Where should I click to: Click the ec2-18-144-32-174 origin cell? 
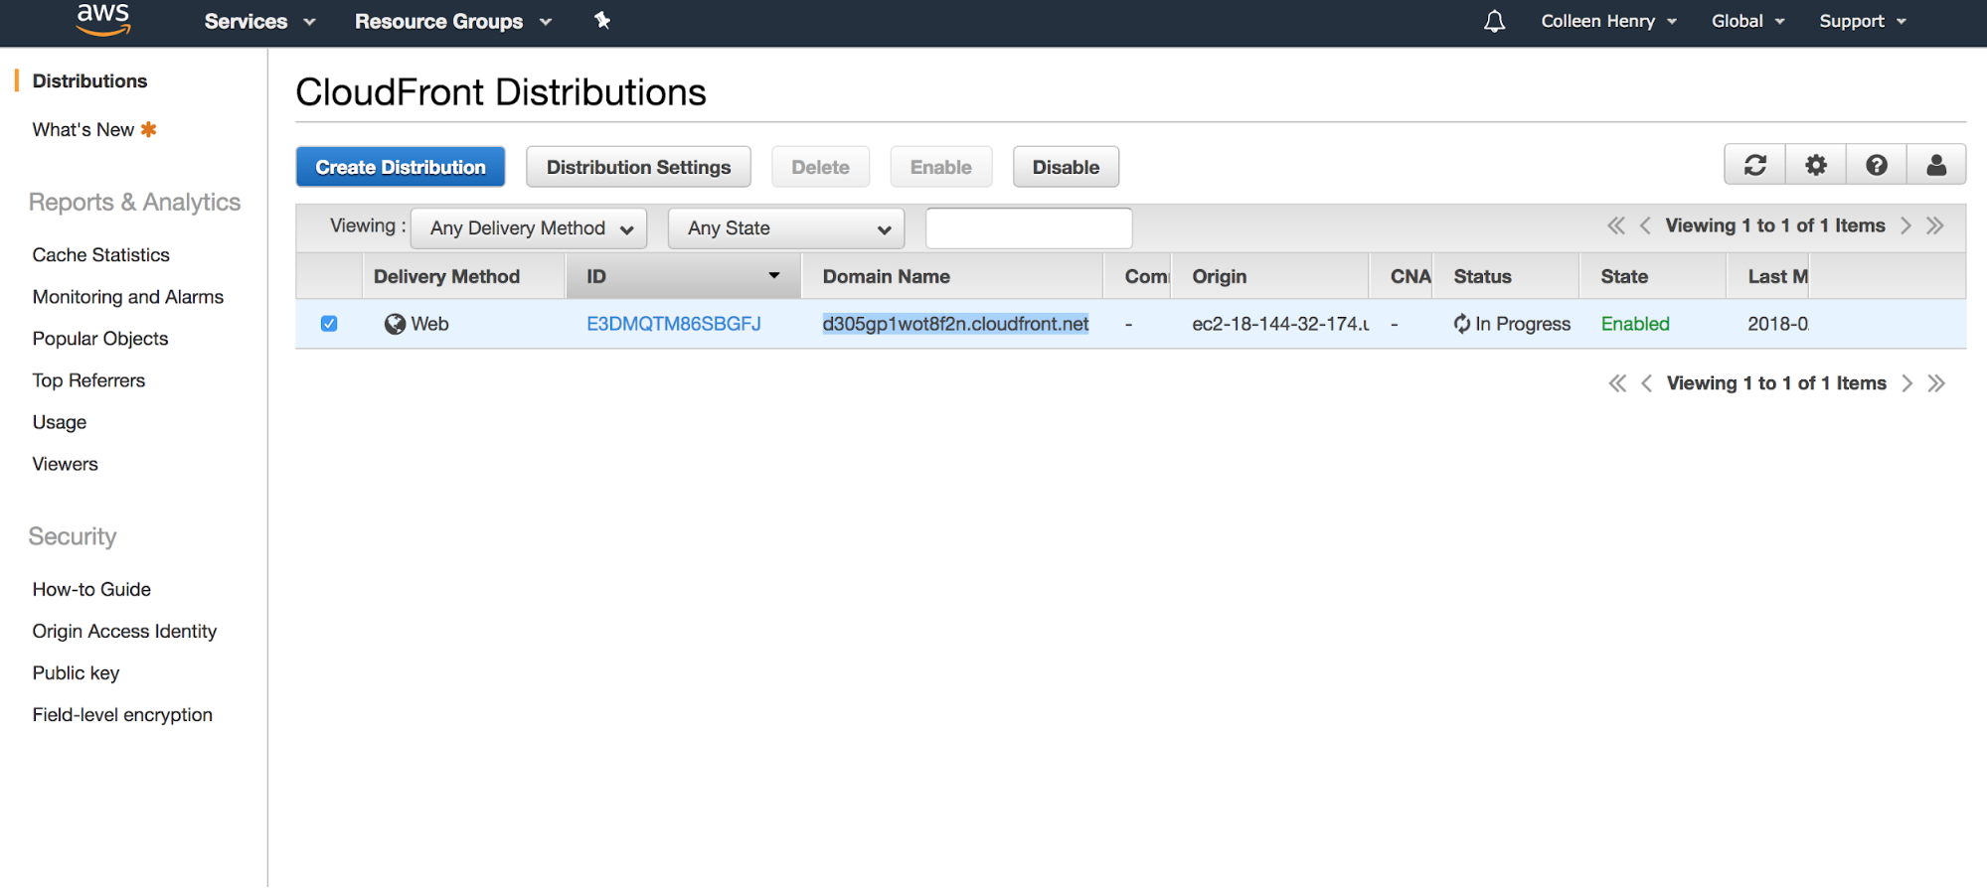click(1280, 324)
